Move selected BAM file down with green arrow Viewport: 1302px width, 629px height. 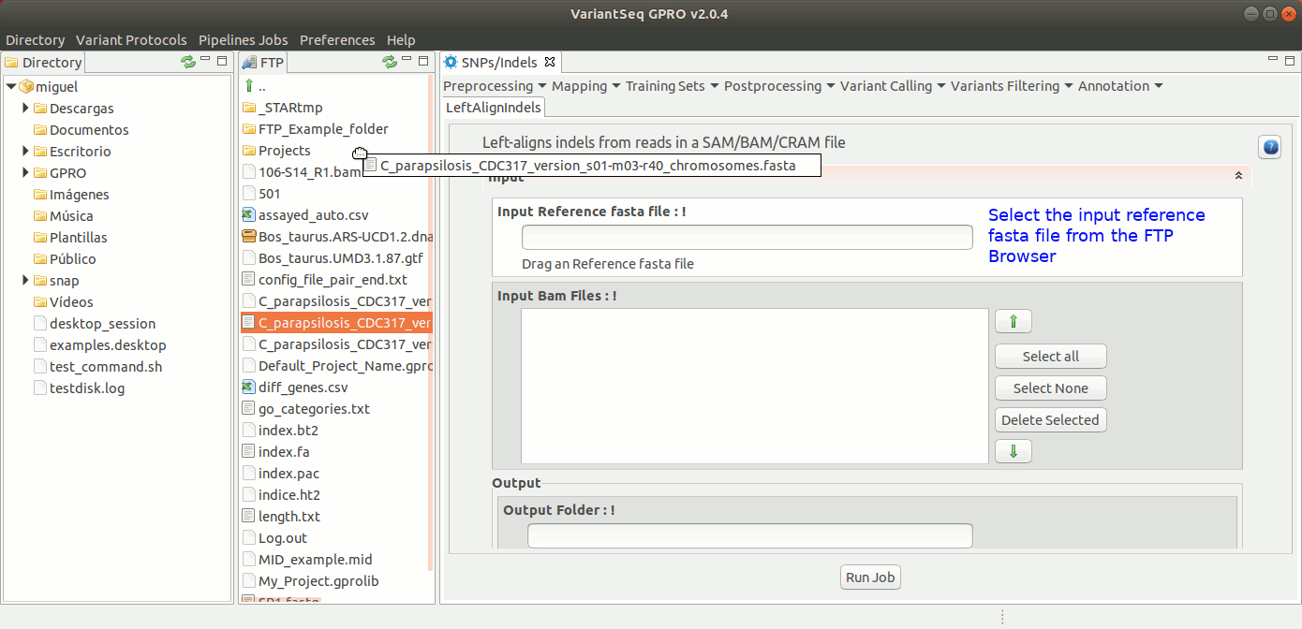[1013, 451]
